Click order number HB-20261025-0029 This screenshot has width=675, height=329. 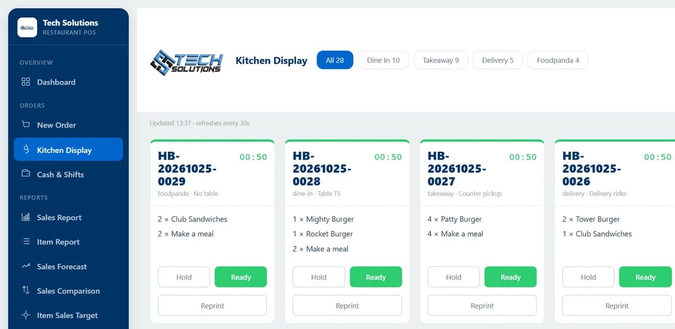pyautogui.click(x=187, y=169)
